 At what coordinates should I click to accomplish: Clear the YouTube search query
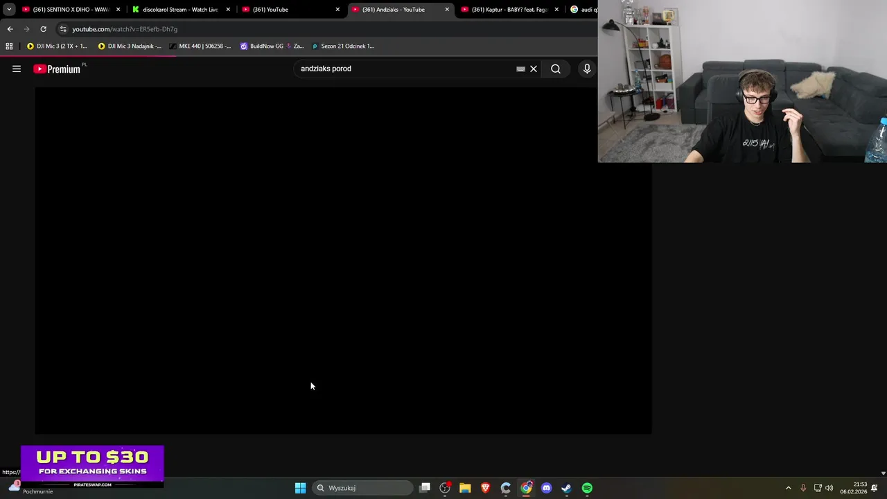tap(534, 69)
